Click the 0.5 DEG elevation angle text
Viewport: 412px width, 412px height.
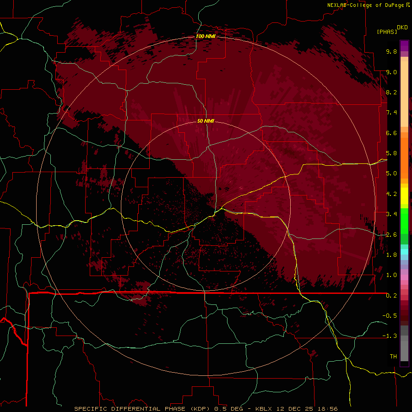[x=228, y=409]
